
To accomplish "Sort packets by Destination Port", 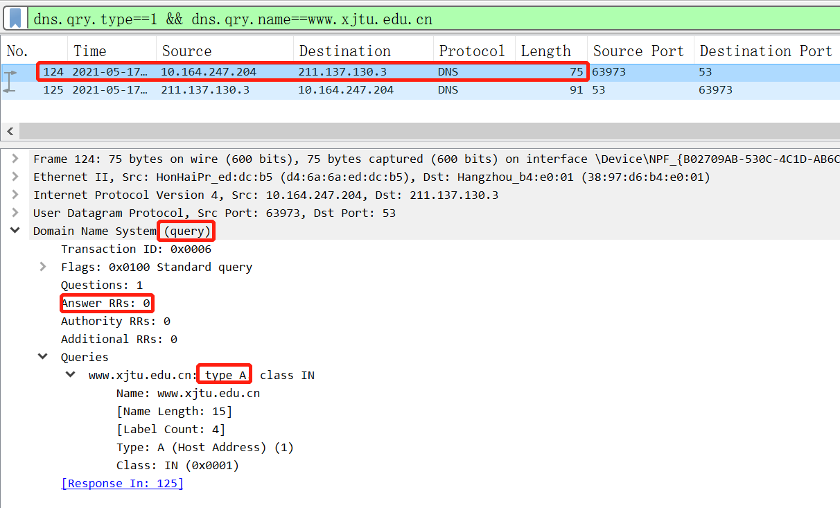I will pos(766,51).
